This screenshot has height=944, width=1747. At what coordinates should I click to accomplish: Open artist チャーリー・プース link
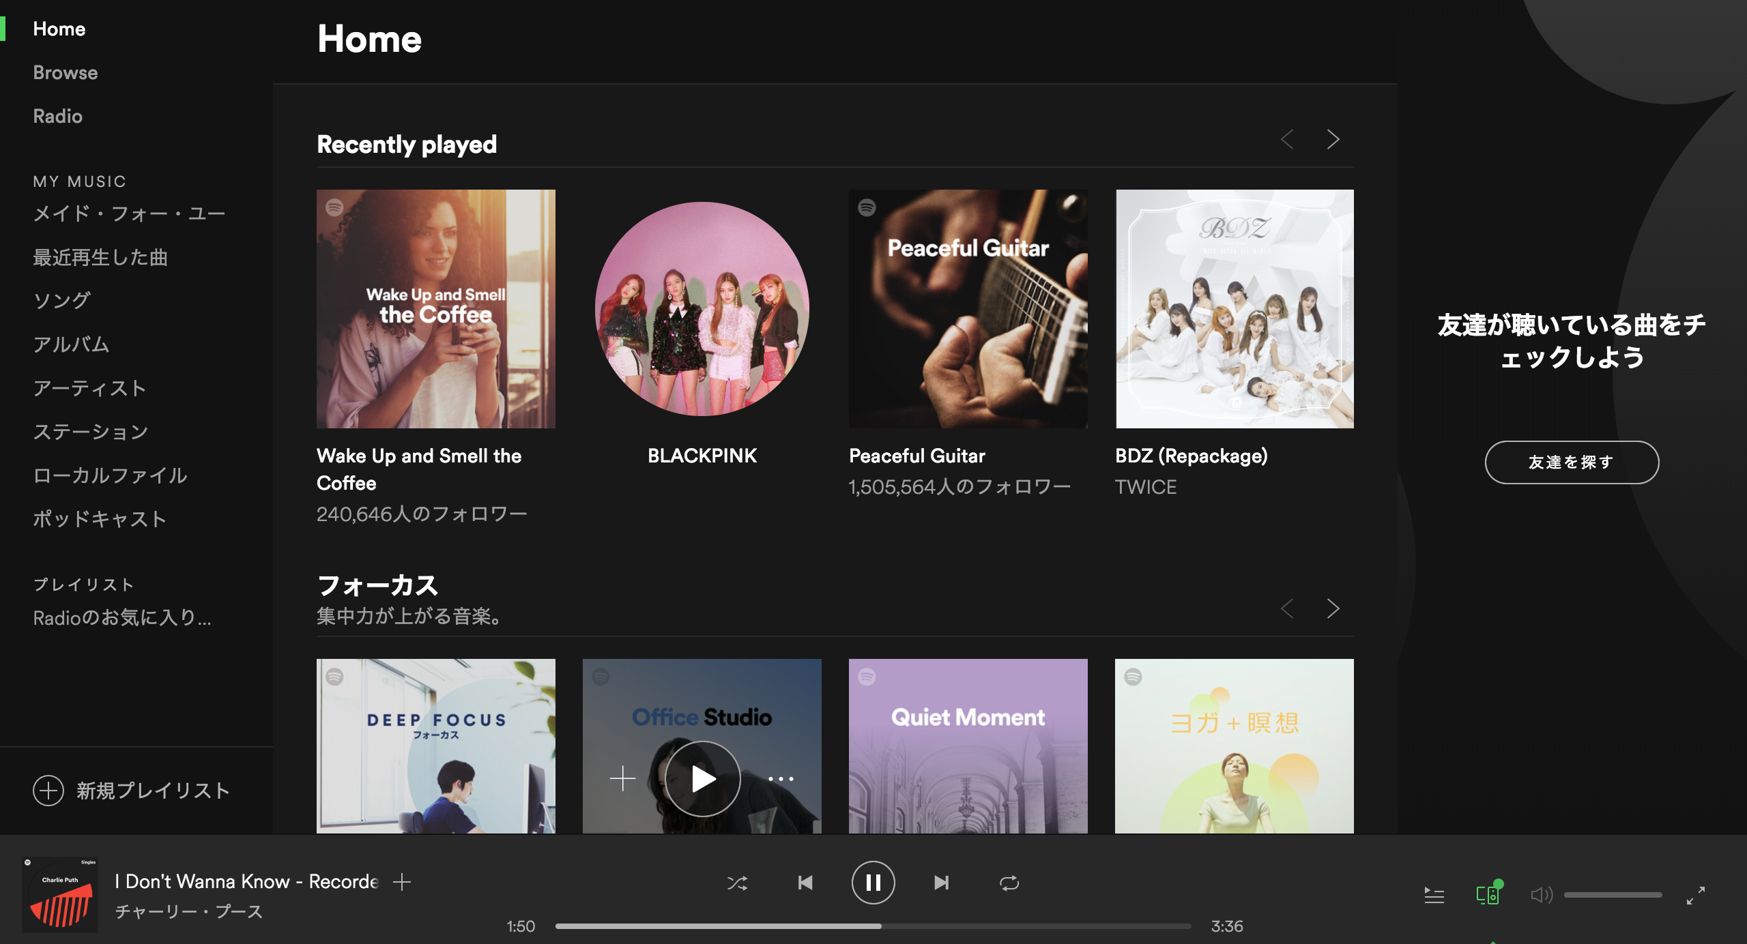(189, 911)
